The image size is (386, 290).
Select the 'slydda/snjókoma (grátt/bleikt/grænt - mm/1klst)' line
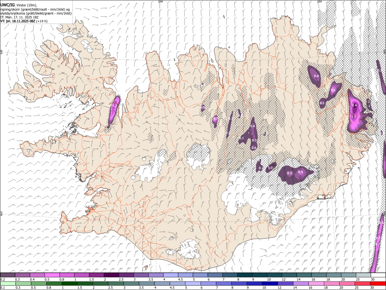click(36, 13)
